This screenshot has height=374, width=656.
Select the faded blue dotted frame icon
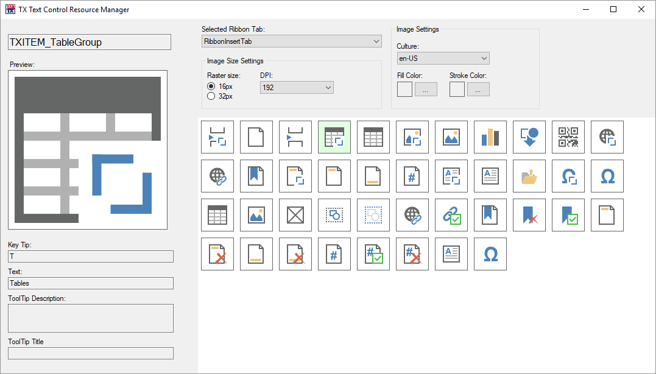pos(373,214)
